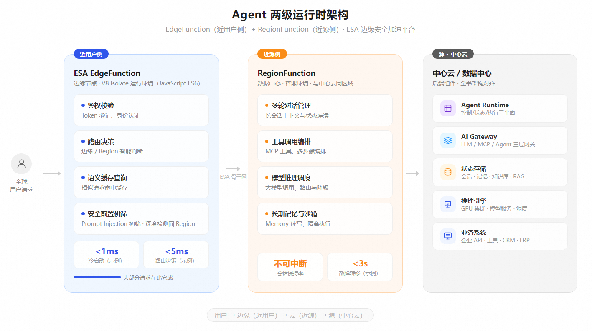Click the Prompt Injection 初筛 description

138,224
